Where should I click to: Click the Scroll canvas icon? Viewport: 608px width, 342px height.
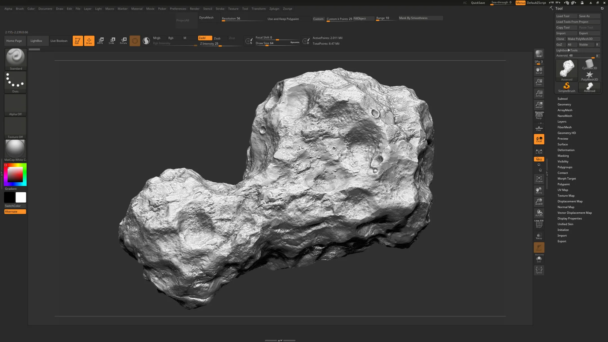[539, 71]
